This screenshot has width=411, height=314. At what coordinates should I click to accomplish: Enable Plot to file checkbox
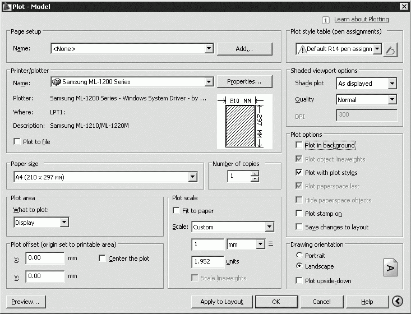[17, 142]
